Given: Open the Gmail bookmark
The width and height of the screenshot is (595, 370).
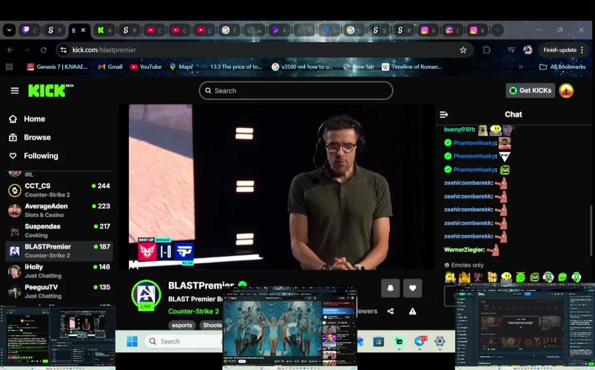Looking at the screenshot, I should [111, 67].
